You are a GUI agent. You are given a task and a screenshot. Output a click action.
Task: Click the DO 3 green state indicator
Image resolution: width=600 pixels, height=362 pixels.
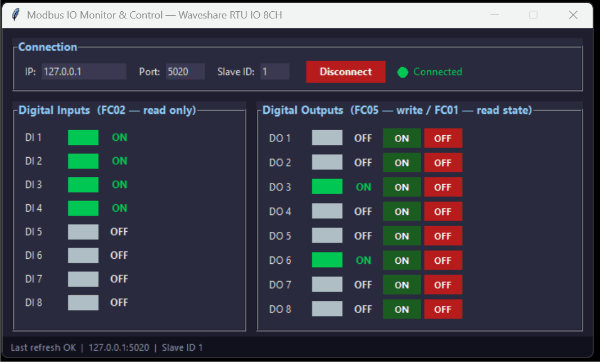(327, 186)
